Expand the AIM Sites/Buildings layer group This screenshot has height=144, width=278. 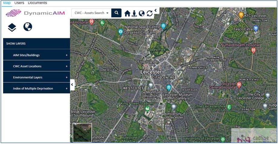(37, 55)
